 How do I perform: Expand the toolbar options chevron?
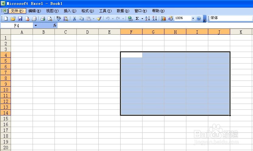point(205,19)
